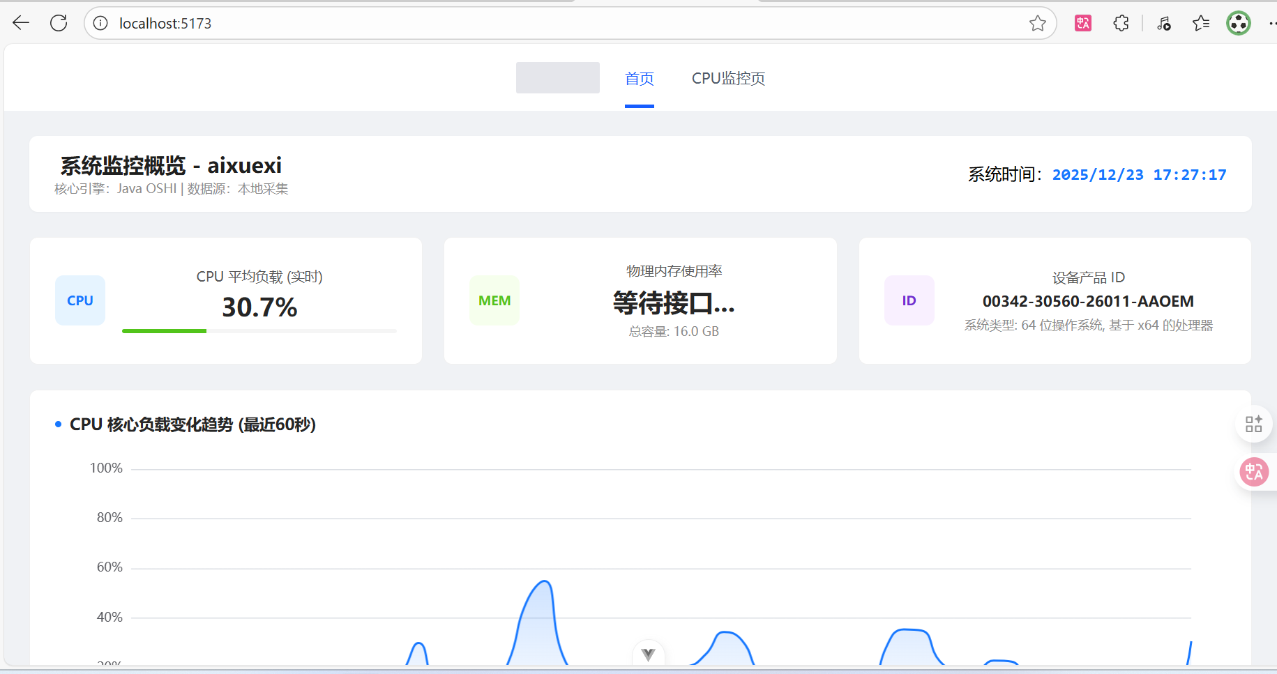Click the green MEM badge icon
1277x674 pixels.
pos(494,300)
